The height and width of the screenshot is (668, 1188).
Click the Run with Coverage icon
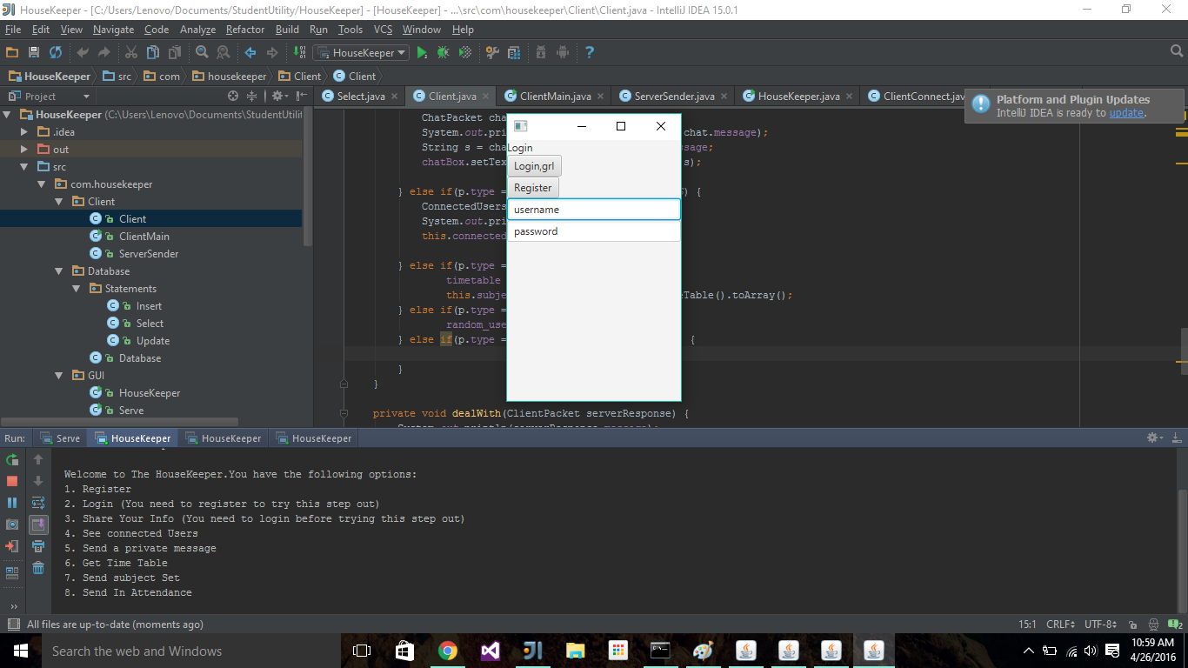(465, 53)
